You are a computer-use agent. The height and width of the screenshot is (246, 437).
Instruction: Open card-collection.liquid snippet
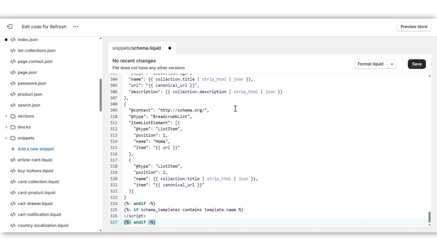(x=38, y=182)
